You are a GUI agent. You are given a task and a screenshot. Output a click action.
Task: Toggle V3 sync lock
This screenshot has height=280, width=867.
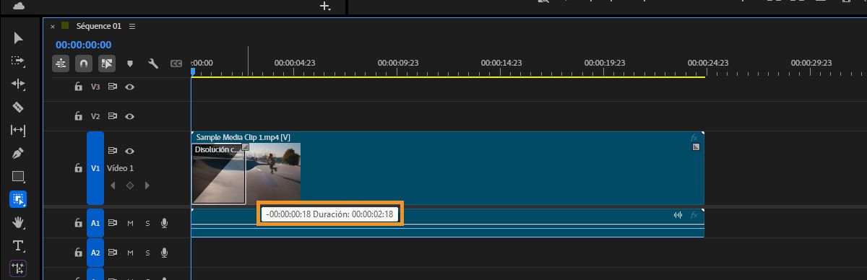coord(113,87)
